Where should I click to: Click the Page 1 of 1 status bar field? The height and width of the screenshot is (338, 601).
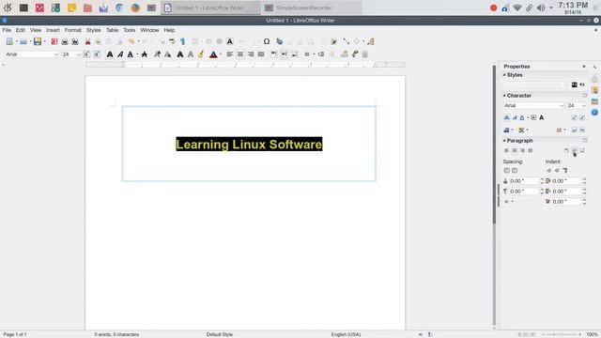(x=15, y=334)
